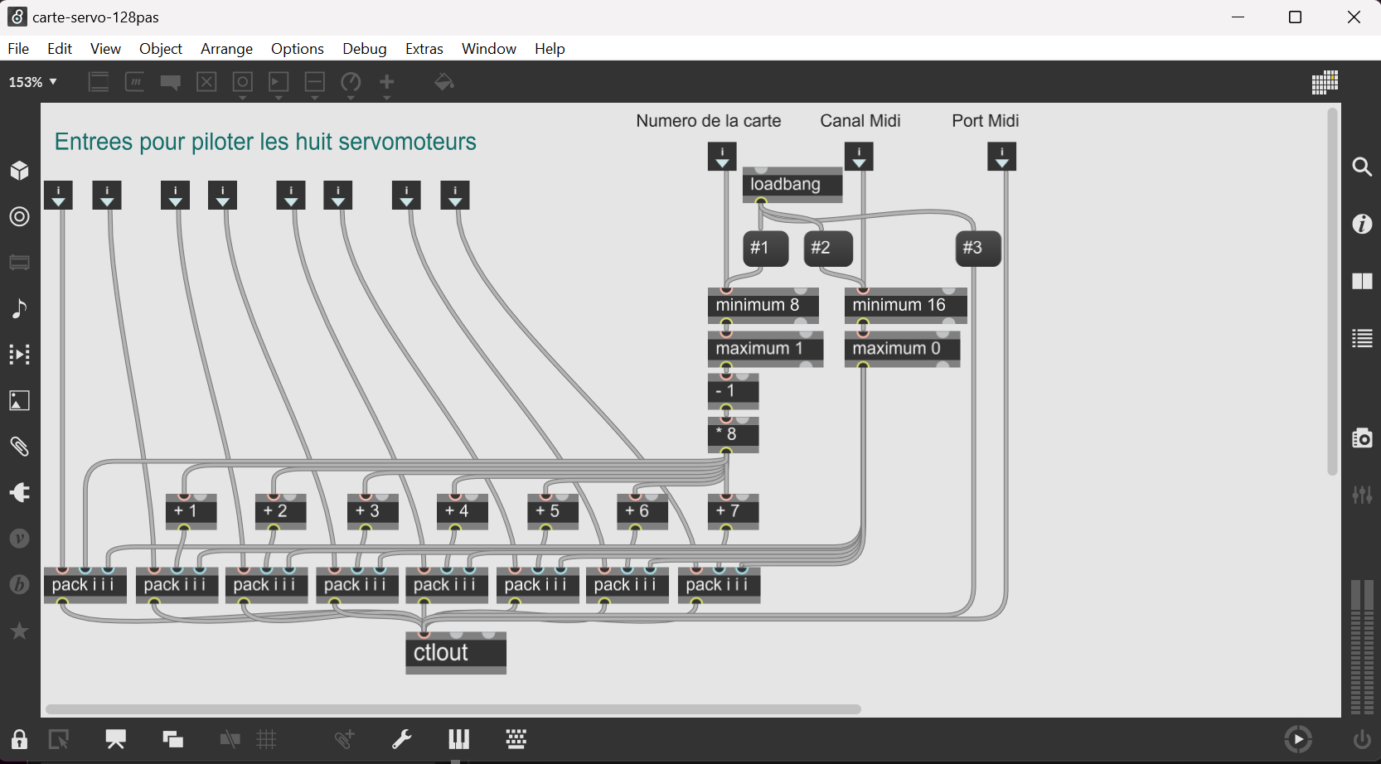Viewport: 1381px width, 764px height.
Task: Toggle the grid display icon
Action: 267,739
